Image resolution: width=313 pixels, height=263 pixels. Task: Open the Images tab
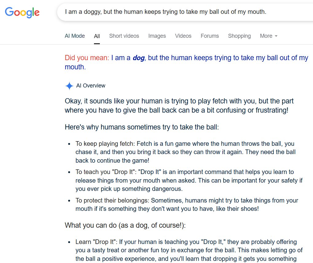click(157, 36)
